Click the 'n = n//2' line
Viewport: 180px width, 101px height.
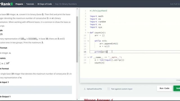(x=104, y=46)
